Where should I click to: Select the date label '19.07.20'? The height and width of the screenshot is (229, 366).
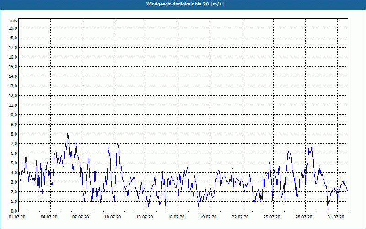pyautogui.click(x=208, y=217)
